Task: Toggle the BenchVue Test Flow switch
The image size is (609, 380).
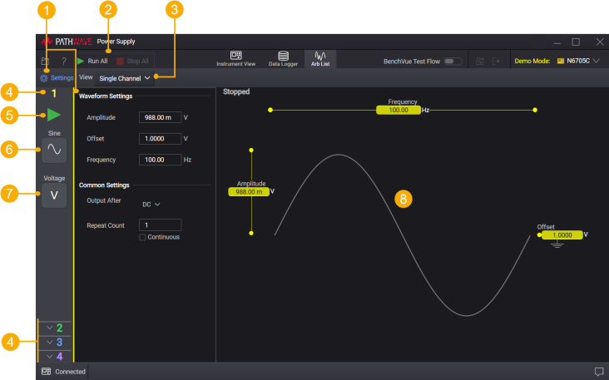Action: 453,62
